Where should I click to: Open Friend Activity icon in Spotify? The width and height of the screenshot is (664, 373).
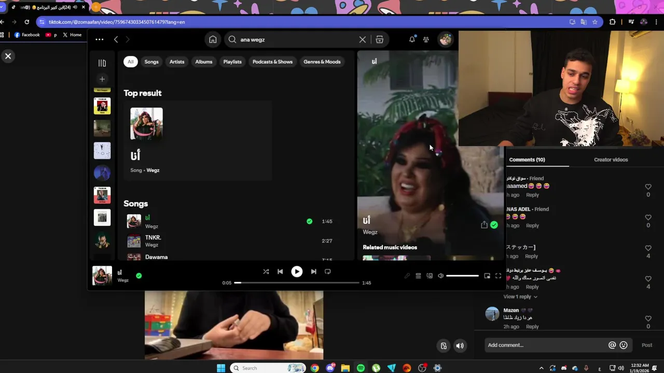[426, 39]
